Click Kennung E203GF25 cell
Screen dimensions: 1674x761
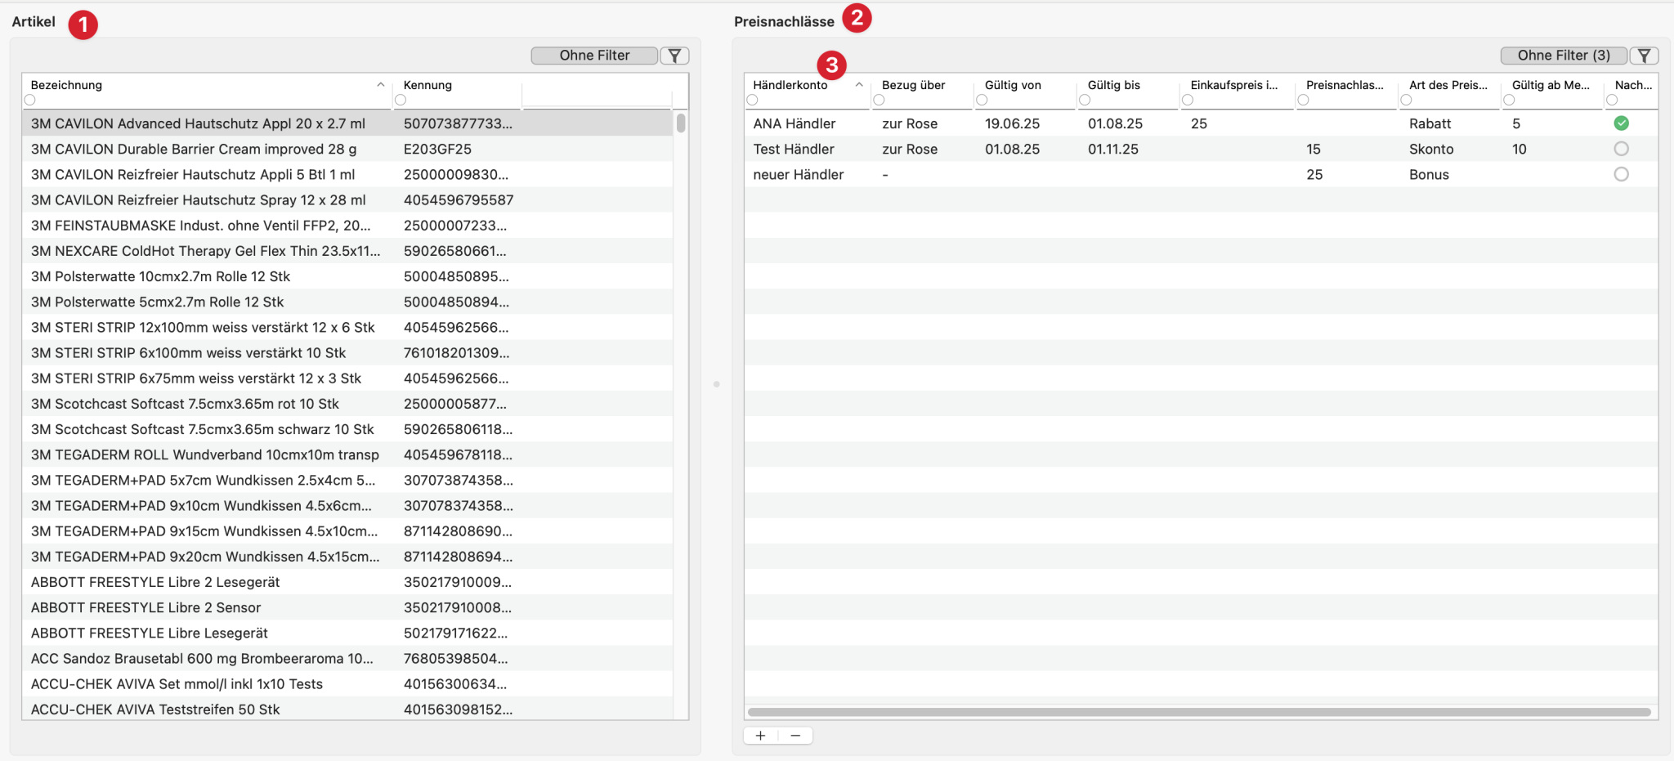[x=437, y=149]
